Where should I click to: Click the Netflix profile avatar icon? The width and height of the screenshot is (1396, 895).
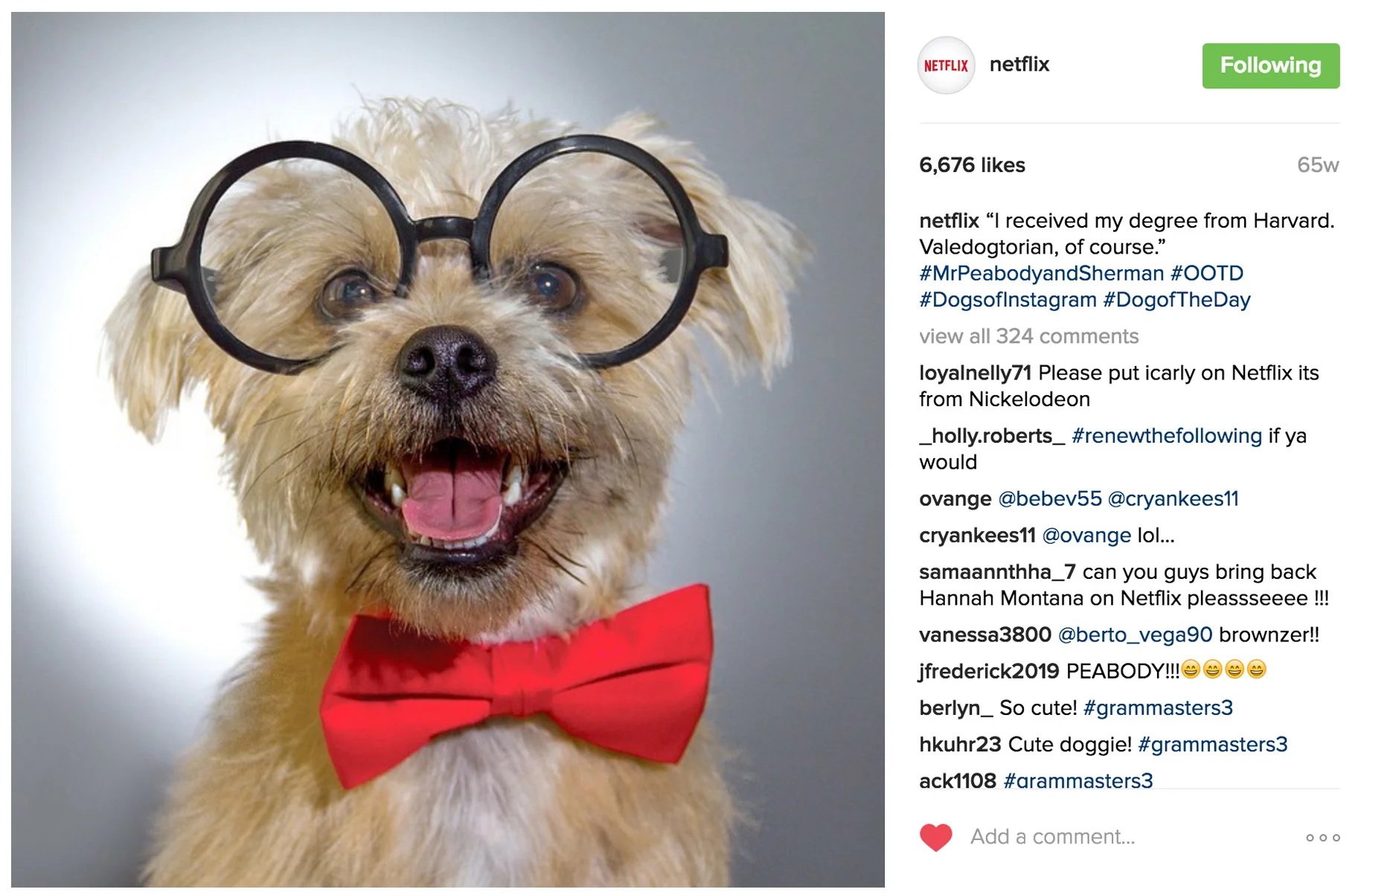click(946, 65)
